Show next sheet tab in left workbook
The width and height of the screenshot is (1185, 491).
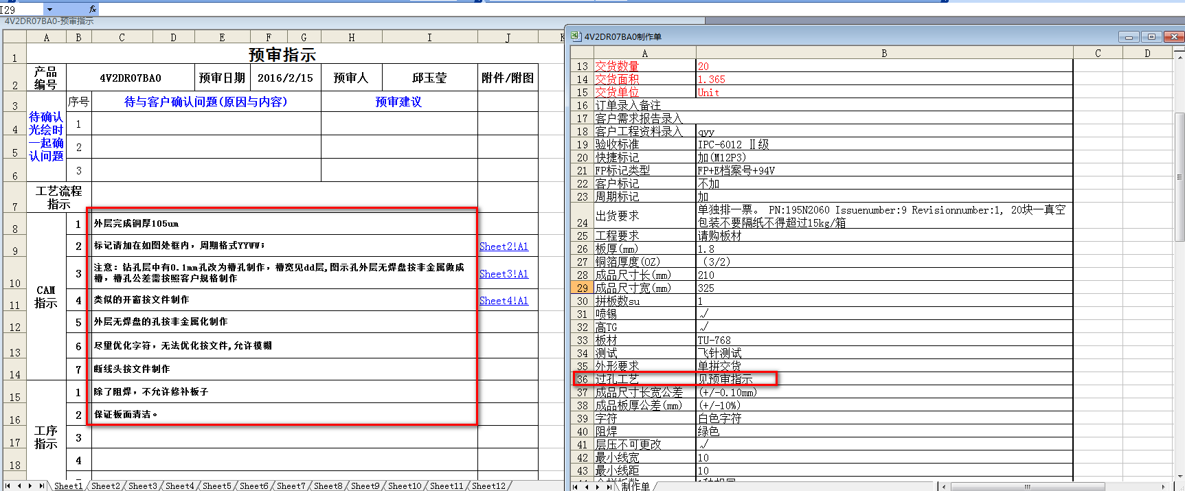click(x=30, y=486)
